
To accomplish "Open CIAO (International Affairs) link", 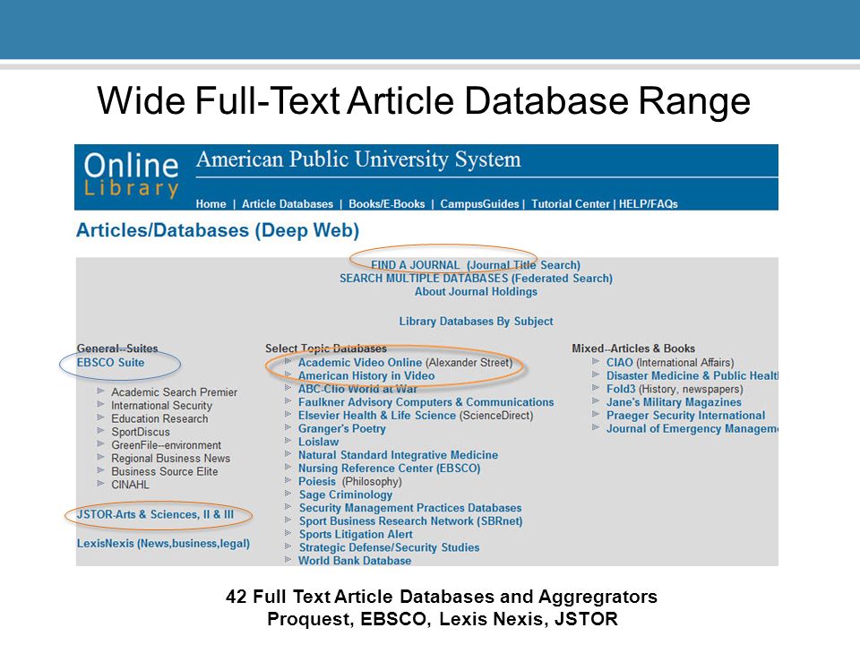I will point(670,363).
